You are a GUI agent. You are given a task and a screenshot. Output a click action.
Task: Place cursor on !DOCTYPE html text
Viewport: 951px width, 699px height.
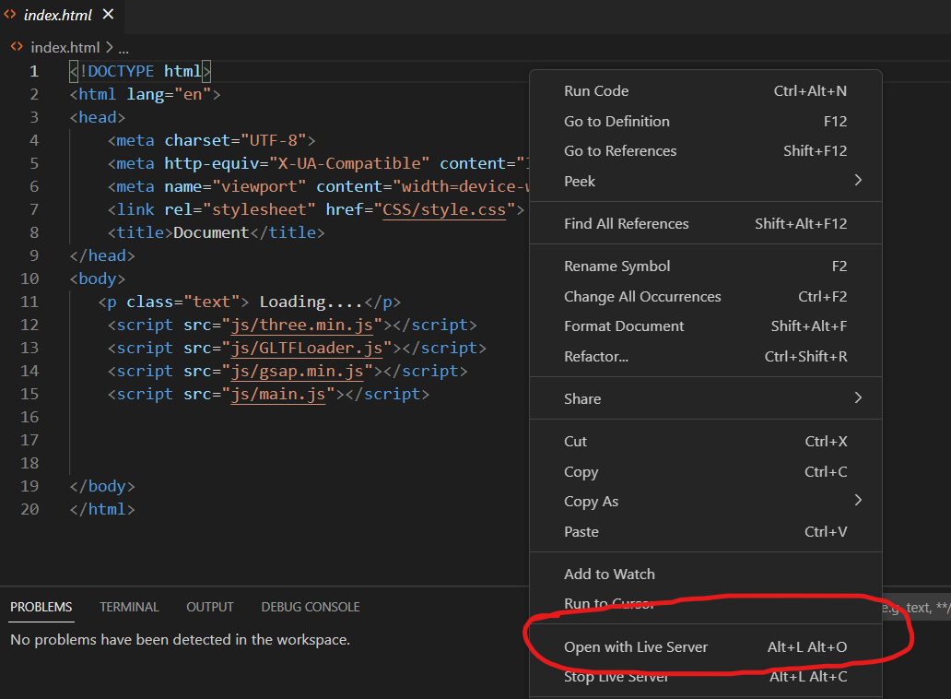tap(140, 72)
